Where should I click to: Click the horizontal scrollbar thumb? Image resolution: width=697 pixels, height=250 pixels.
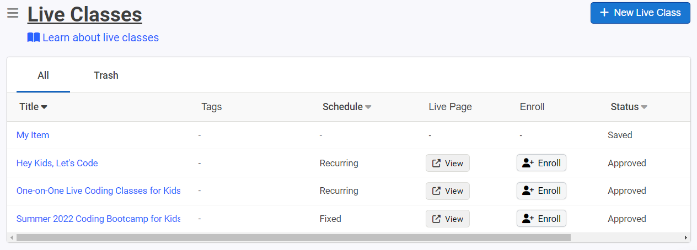click(x=293, y=237)
